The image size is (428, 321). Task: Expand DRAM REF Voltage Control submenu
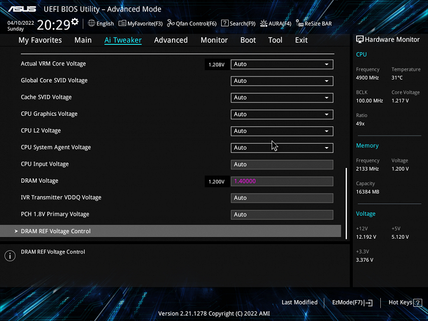pyautogui.click(x=171, y=231)
